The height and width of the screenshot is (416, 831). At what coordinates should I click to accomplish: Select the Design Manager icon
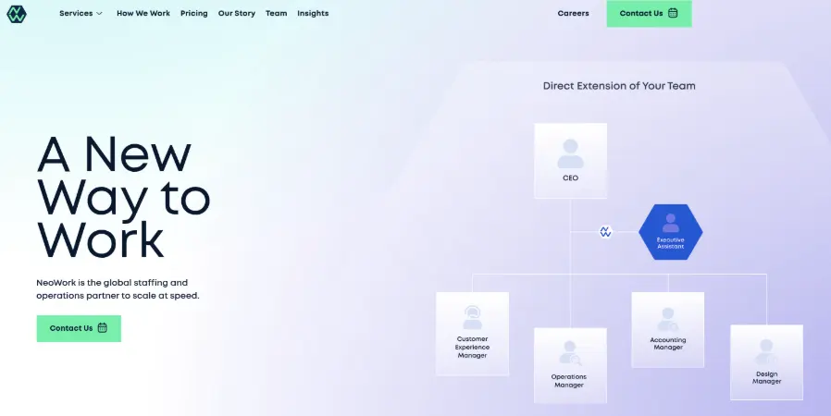[766, 352]
